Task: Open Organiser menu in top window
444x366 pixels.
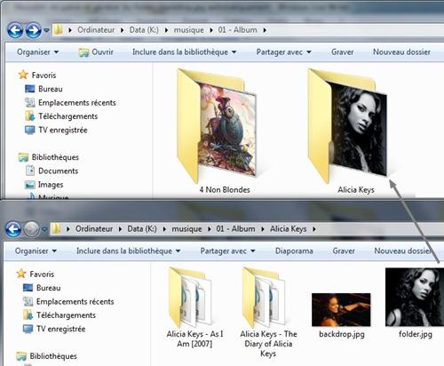Action: point(37,52)
